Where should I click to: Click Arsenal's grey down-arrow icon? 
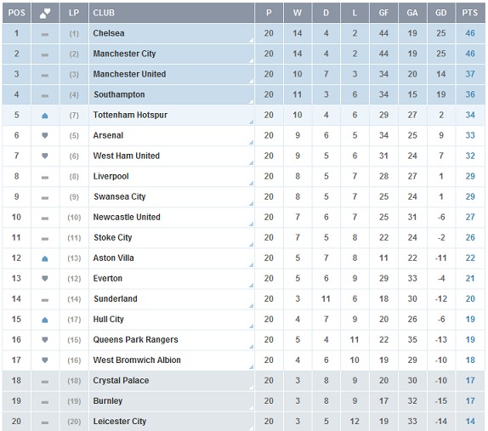click(45, 136)
